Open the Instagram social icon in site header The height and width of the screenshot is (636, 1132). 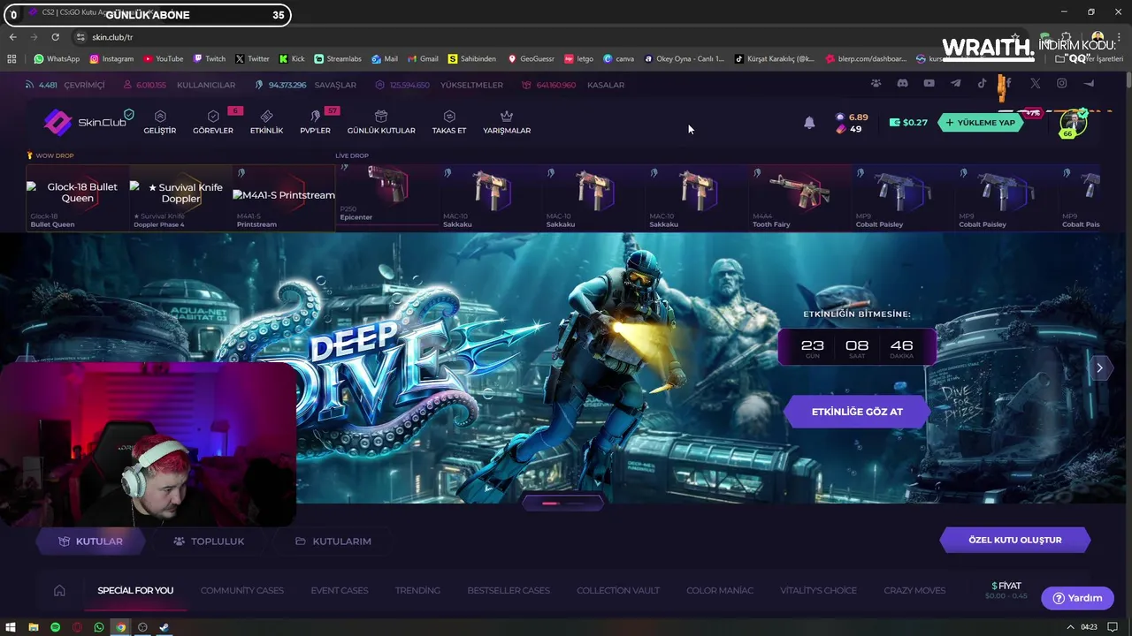coord(1061,84)
